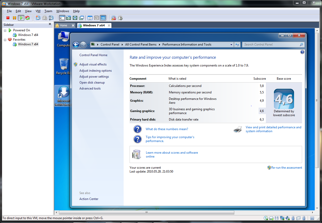Collapse the Powered On tree group
Screen dimensions: 322x223
[x=5, y=30]
